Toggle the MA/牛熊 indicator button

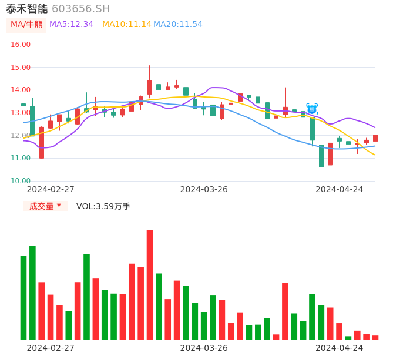click(x=26, y=25)
